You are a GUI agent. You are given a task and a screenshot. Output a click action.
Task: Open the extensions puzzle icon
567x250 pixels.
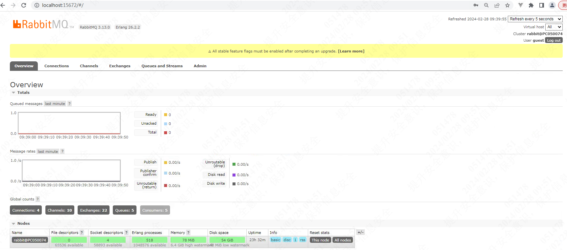[x=531, y=5]
